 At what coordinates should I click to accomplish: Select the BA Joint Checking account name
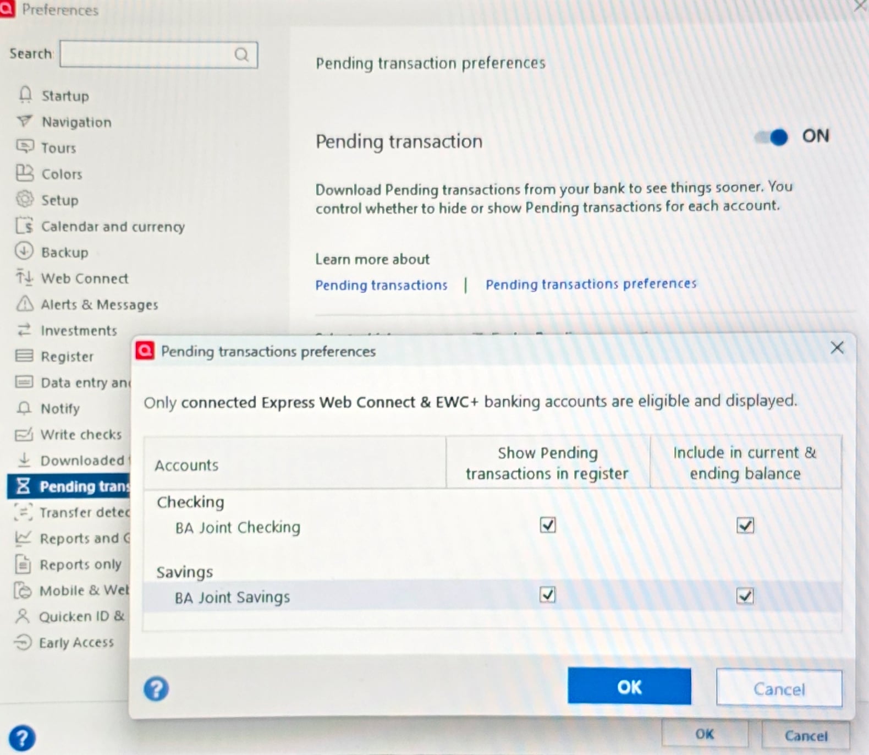(238, 527)
